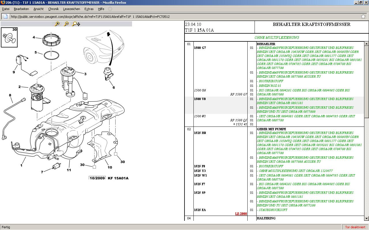Open the Extras menu
Viewport: 369px width, 230px height.
tap(89, 9)
